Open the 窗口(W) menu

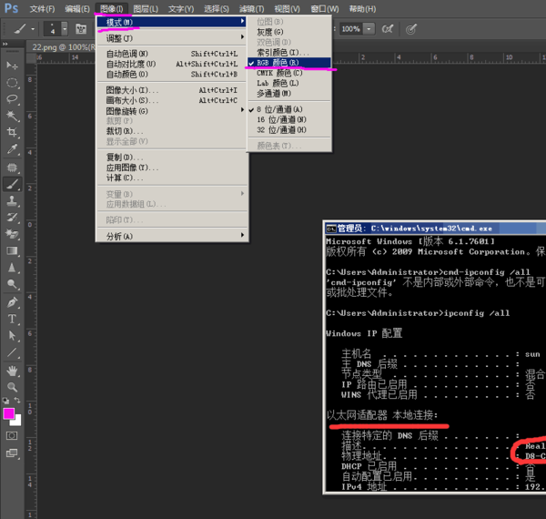coord(325,9)
